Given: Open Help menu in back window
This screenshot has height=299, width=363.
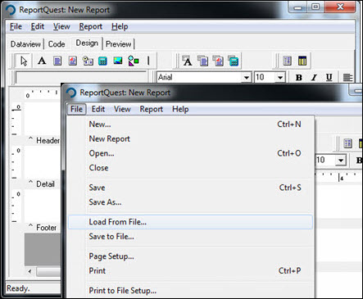Looking at the screenshot, I should [x=120, y=26].
